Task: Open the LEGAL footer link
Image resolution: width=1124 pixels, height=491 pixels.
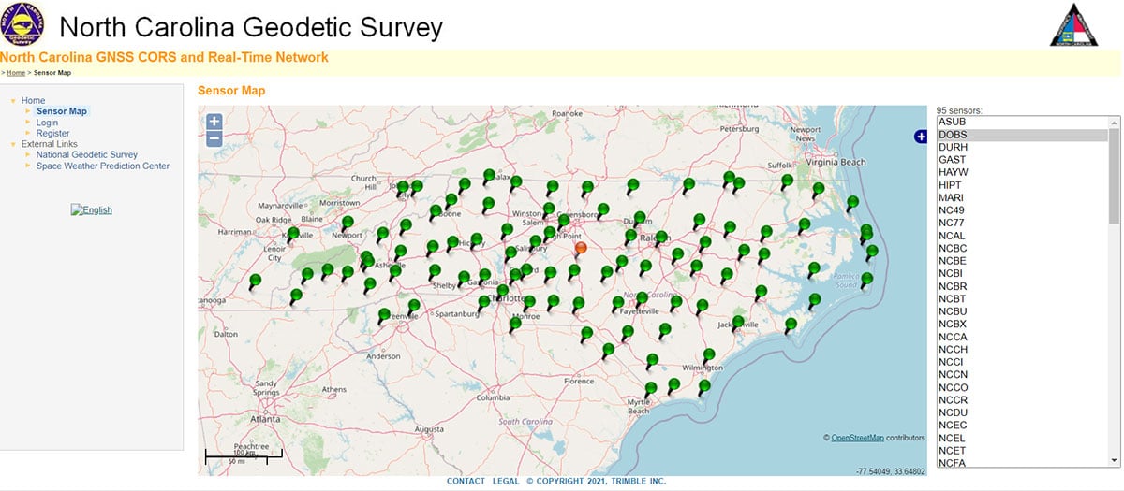Action: tap(505, 481)
